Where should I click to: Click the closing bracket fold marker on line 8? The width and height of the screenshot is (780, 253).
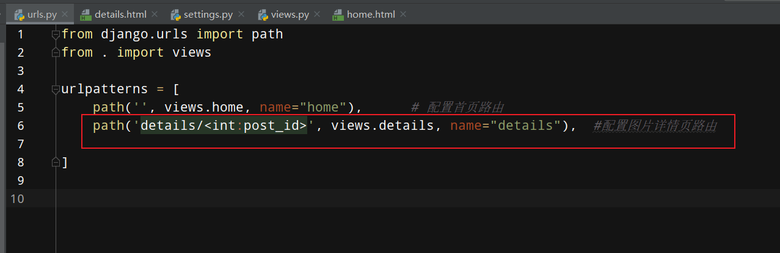[x=56, y=162]
